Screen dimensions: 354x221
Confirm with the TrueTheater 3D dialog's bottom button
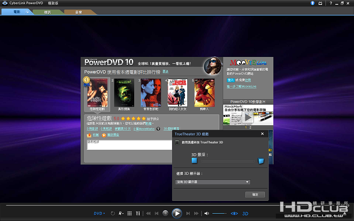click(x=255, y=194)
